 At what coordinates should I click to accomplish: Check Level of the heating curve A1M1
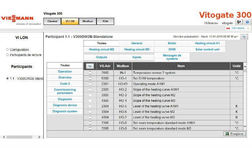click(90, 106)
